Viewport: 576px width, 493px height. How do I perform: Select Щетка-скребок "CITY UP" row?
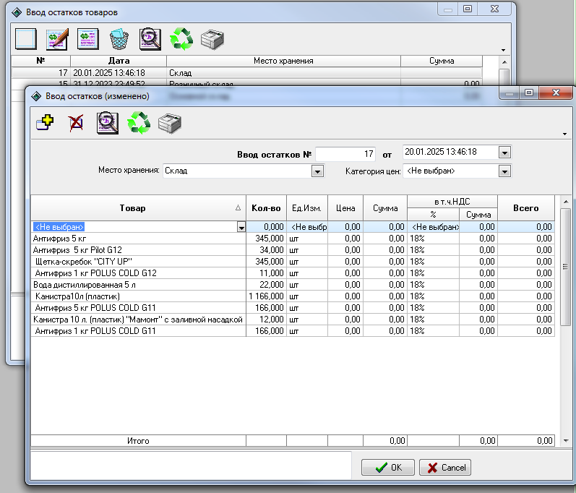coord(293,262)
